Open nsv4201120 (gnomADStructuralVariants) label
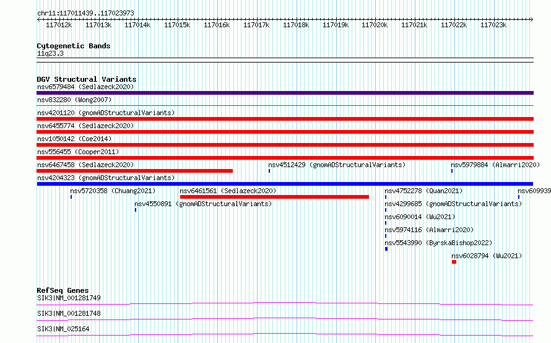Viewport: 551px width, 343px height. 106,113
